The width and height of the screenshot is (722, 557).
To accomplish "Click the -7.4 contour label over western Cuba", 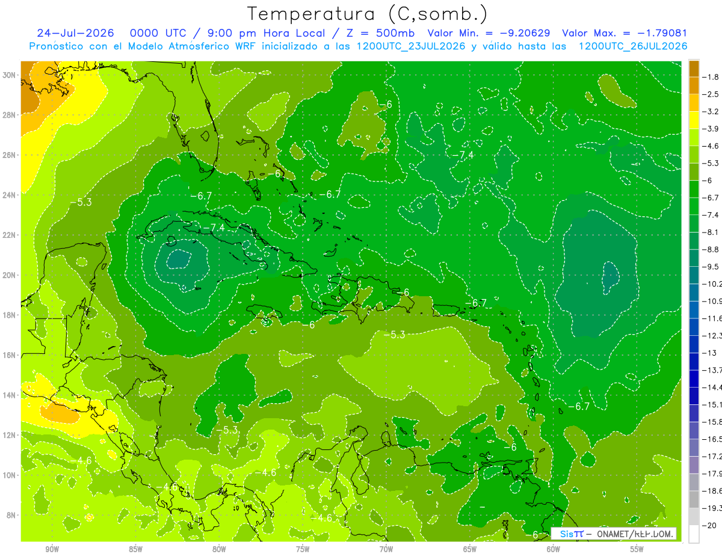I will pyautogui.click(x=213, y=228).
